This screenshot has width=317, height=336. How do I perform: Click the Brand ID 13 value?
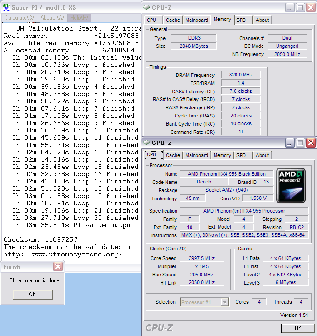(266, 182)
